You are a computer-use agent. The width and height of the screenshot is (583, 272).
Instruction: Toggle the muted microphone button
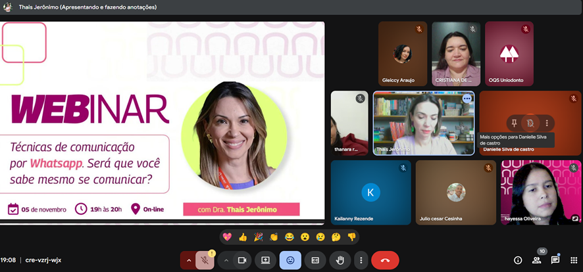click(x=205, y=260)
